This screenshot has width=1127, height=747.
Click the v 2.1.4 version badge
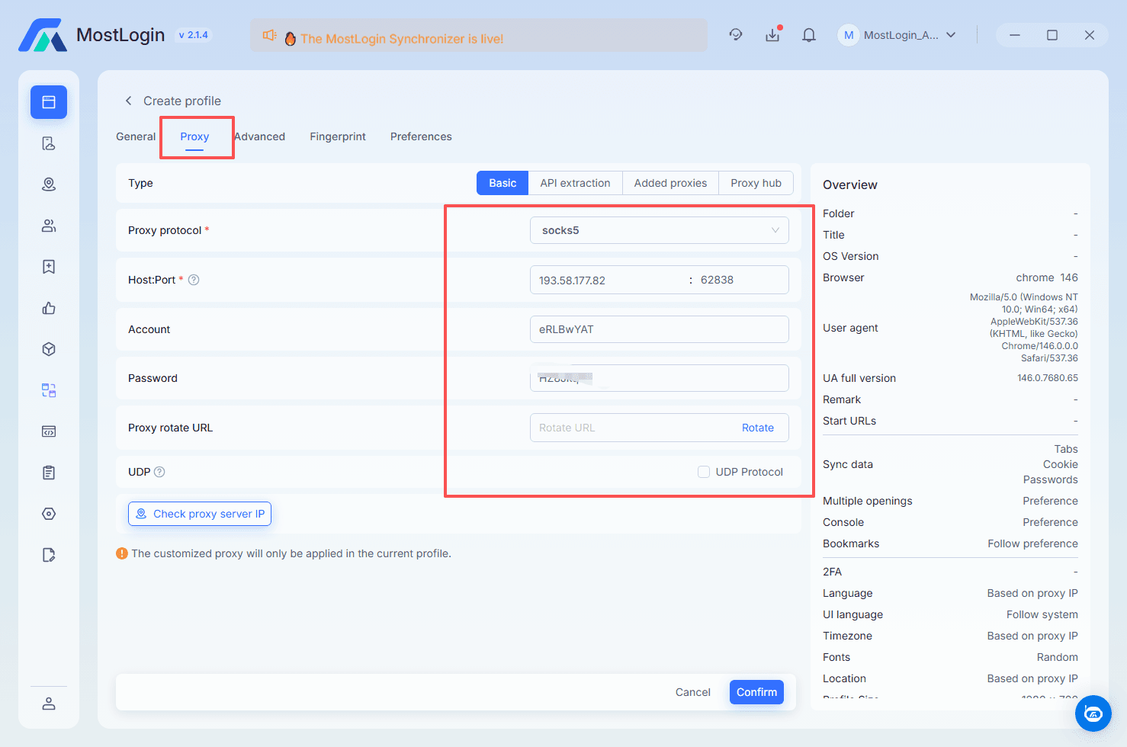tap(193, 35)
